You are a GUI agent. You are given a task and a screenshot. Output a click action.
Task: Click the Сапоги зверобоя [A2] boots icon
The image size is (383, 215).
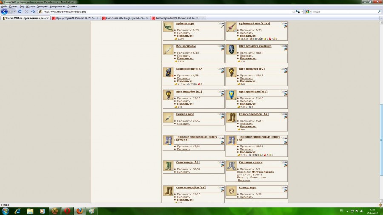(232, 118)
